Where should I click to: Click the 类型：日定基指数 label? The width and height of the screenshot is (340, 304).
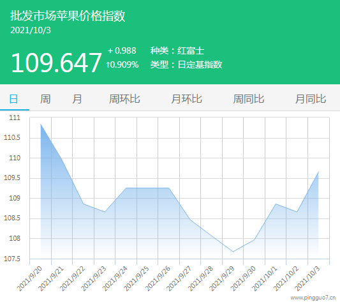point(186,65)
